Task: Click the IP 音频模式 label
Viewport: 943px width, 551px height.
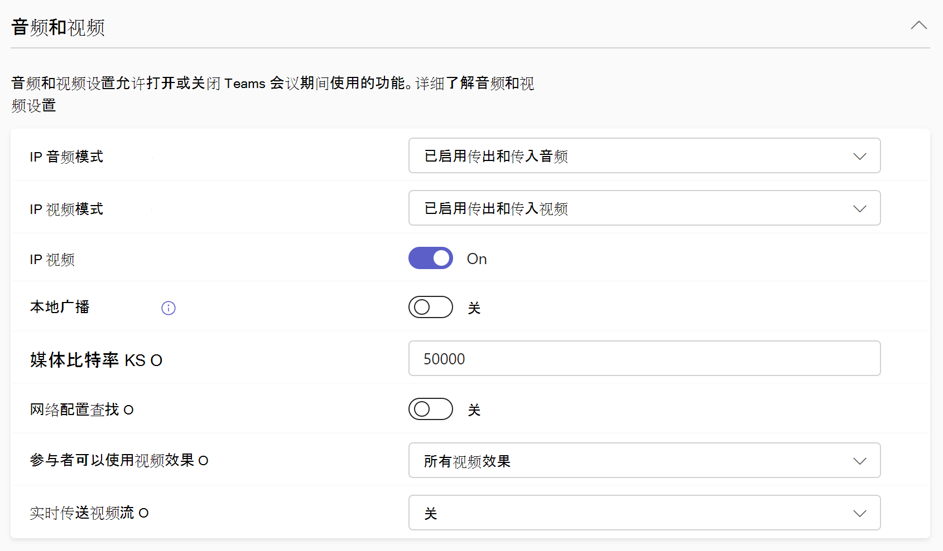Action: (66, 157)
